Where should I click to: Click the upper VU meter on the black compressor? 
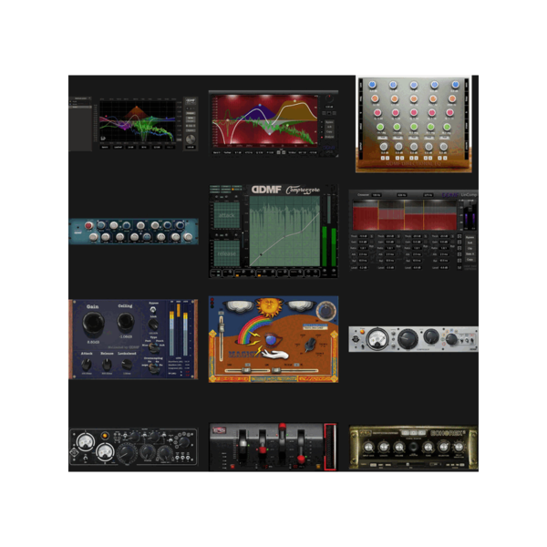point(86,442)
